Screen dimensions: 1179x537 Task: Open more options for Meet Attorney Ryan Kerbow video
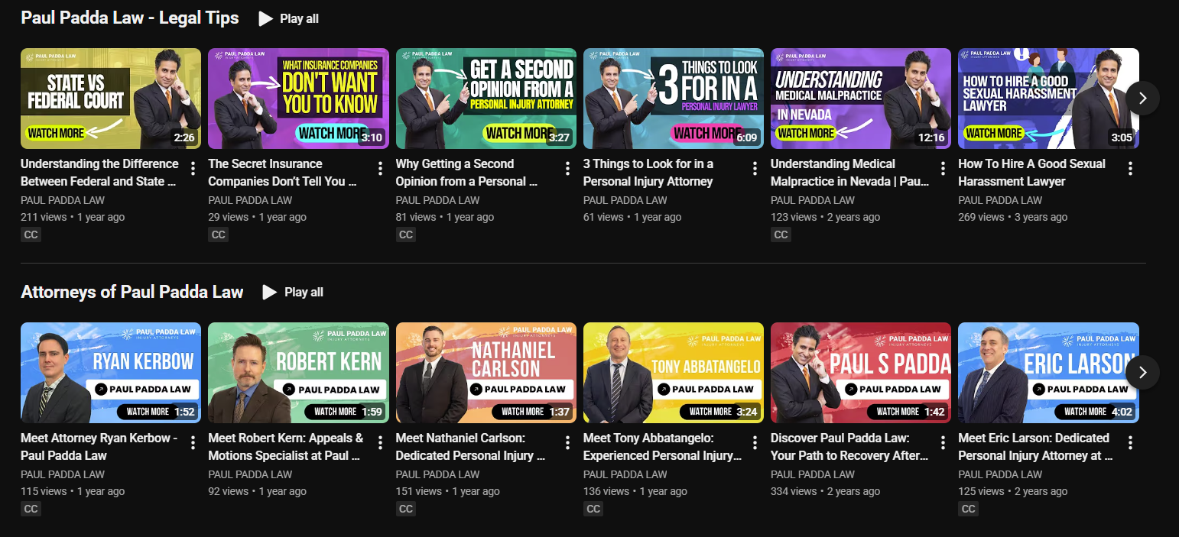pos(193,442)
